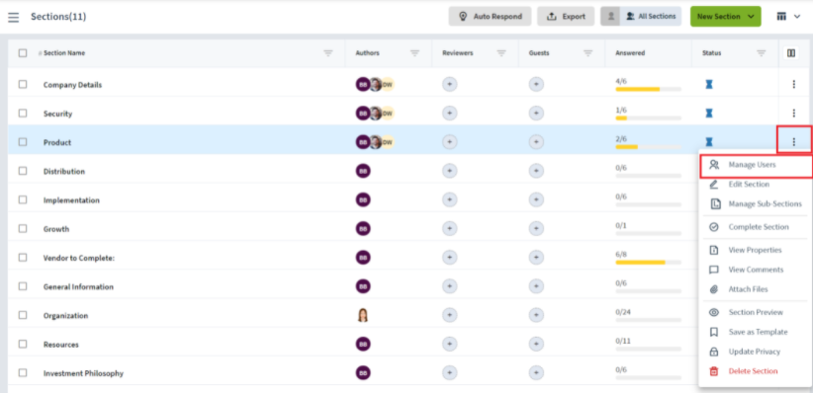The image size is (813, 393).
Task: Open the Status column filter
Action: (762, 52)
